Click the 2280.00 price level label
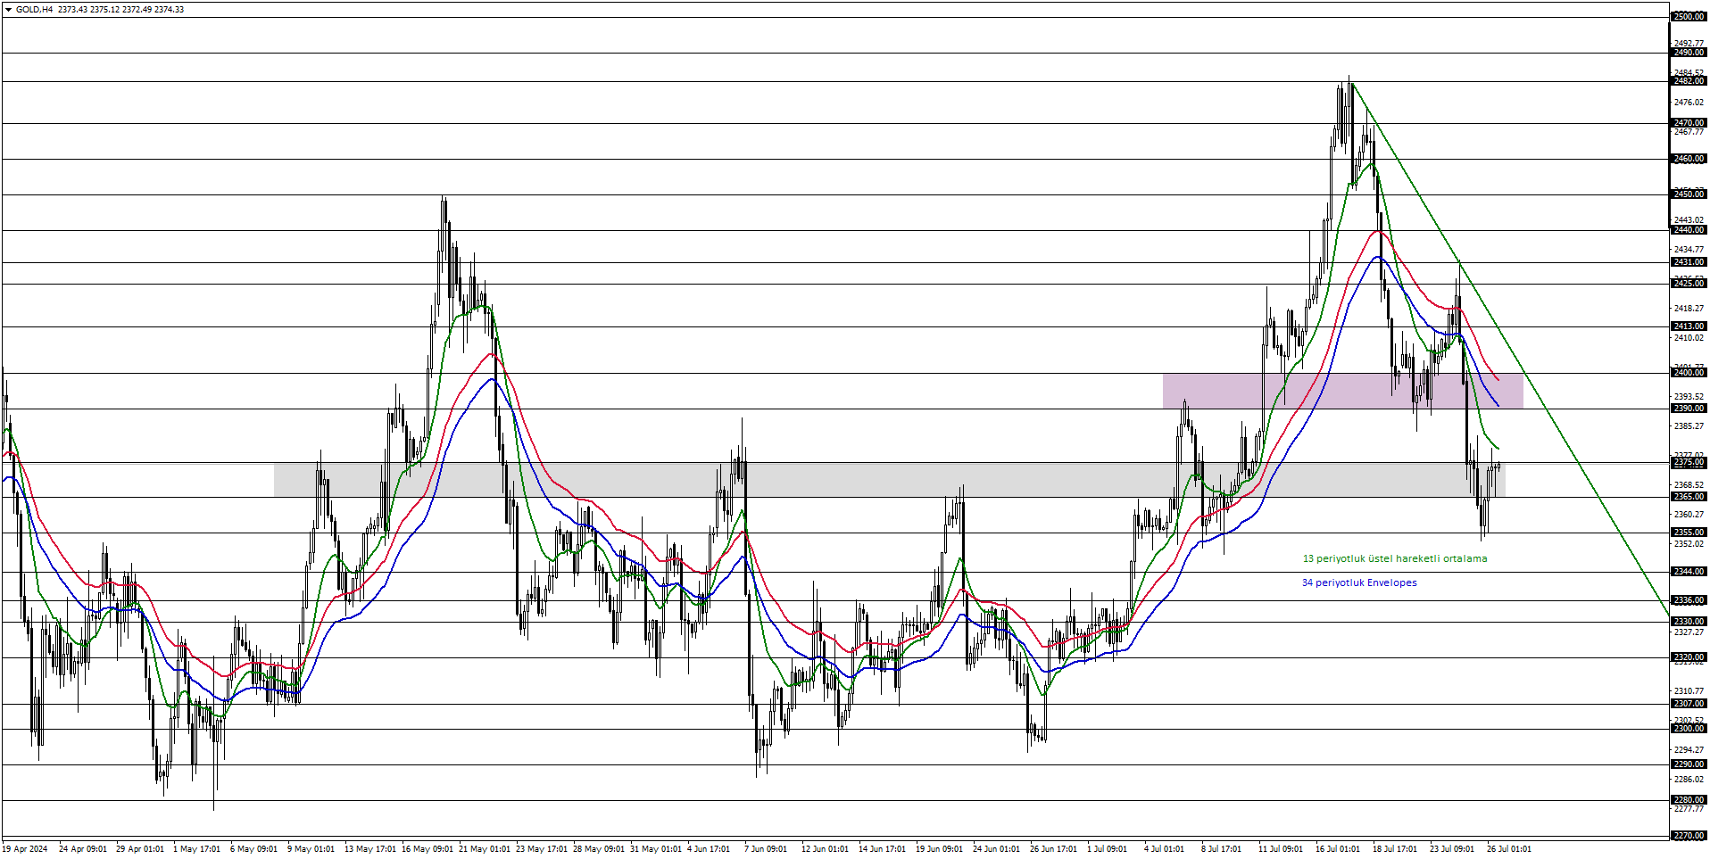 [x=1689, y=800]
